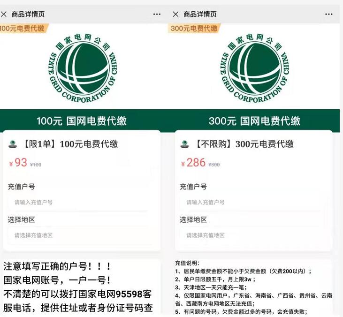Close the 300元 product detail page

click(x=175, y=15)
